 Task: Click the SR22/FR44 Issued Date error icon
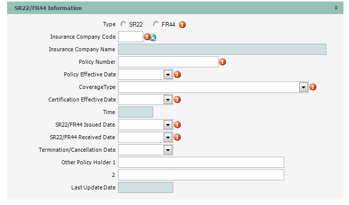click(177, 125)
